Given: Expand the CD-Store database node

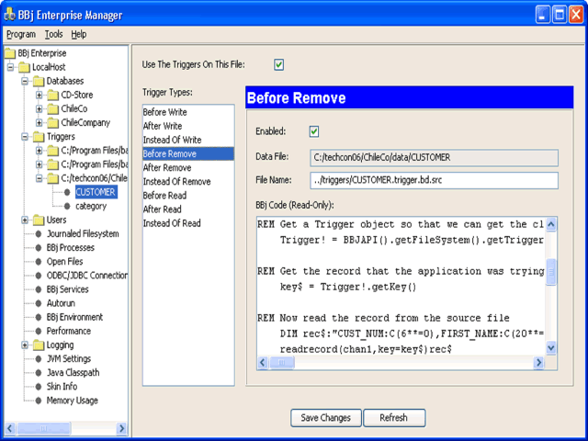Looking at the screenshot, I should [39, 96].
